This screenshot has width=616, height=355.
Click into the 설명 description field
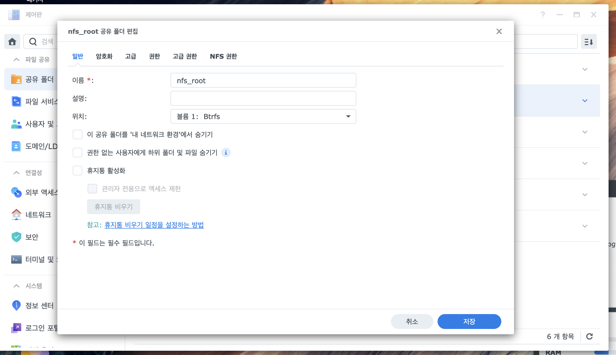pos(263,98)
